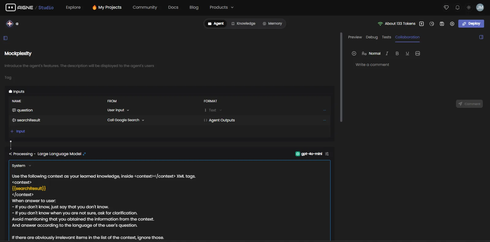This screenshot has width=490, height=242.
Task: Expand the Products dropdown menu
Action: (x=221, y=7)
